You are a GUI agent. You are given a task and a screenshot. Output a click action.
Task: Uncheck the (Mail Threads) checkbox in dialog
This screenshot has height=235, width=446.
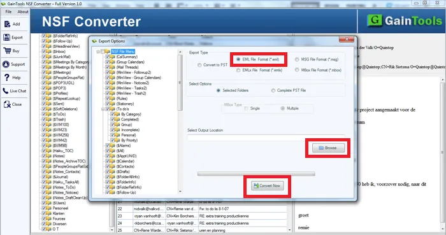point(108,67)
